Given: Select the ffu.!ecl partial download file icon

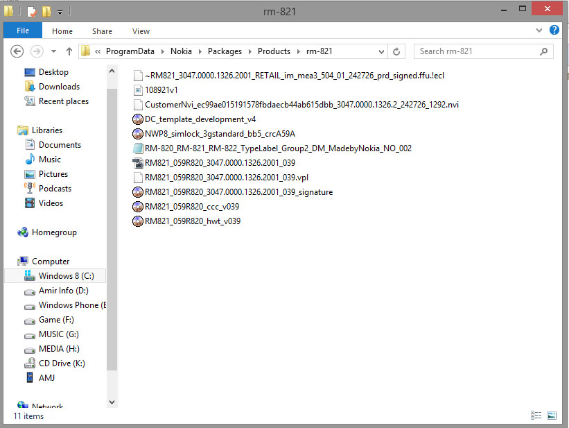Looking at the screenshot, I should tap(138, 76).
